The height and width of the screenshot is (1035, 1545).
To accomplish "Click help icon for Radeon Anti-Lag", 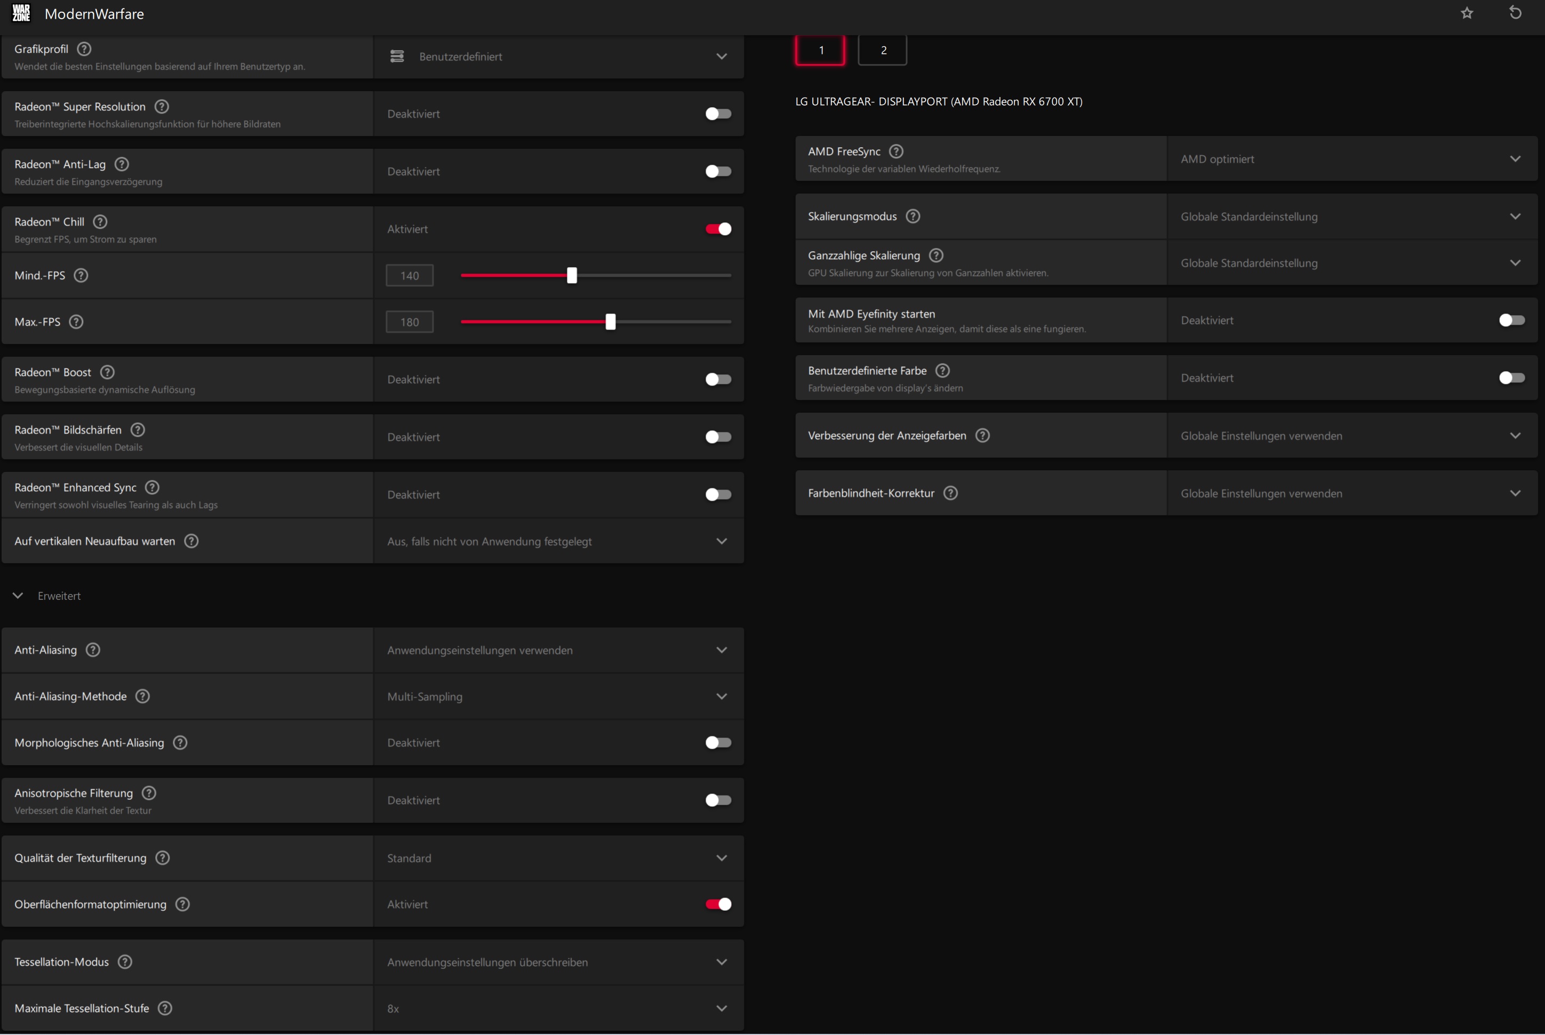I will point(122,164).
